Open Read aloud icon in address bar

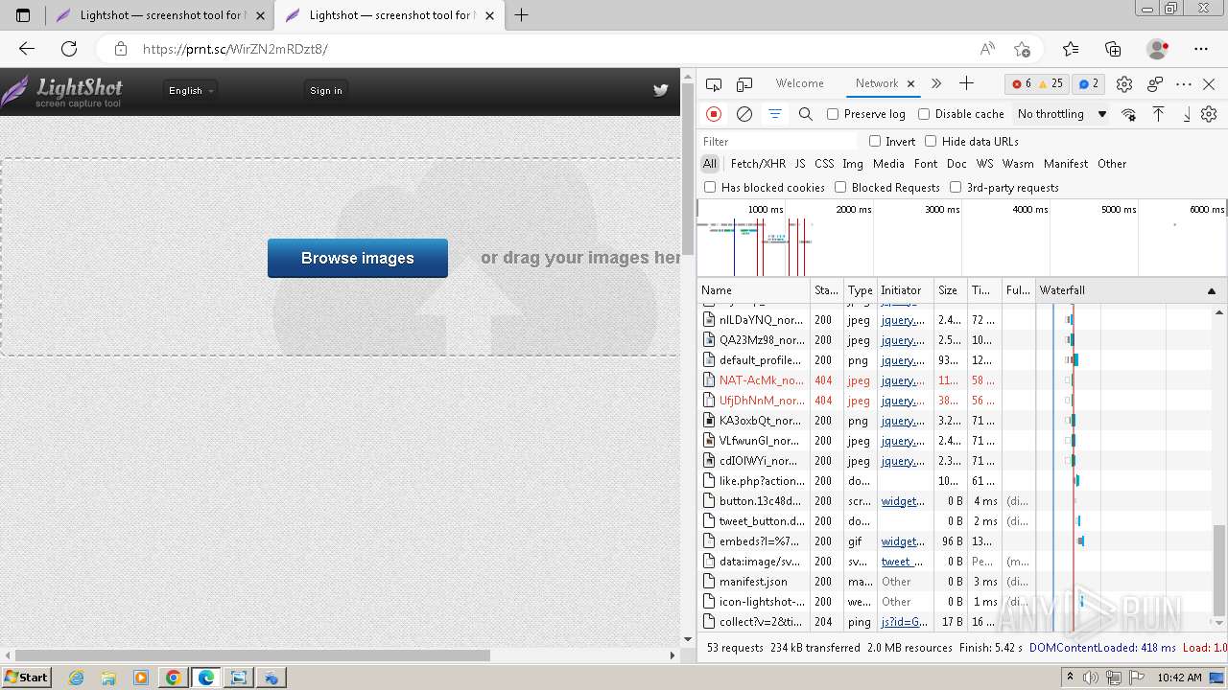987,49
